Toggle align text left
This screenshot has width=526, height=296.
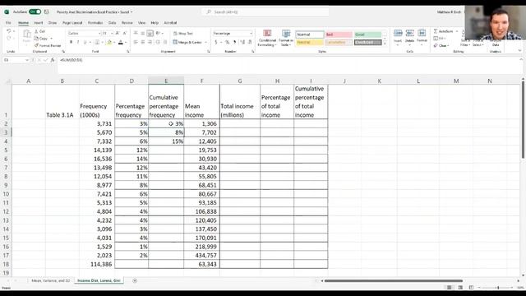136,42
